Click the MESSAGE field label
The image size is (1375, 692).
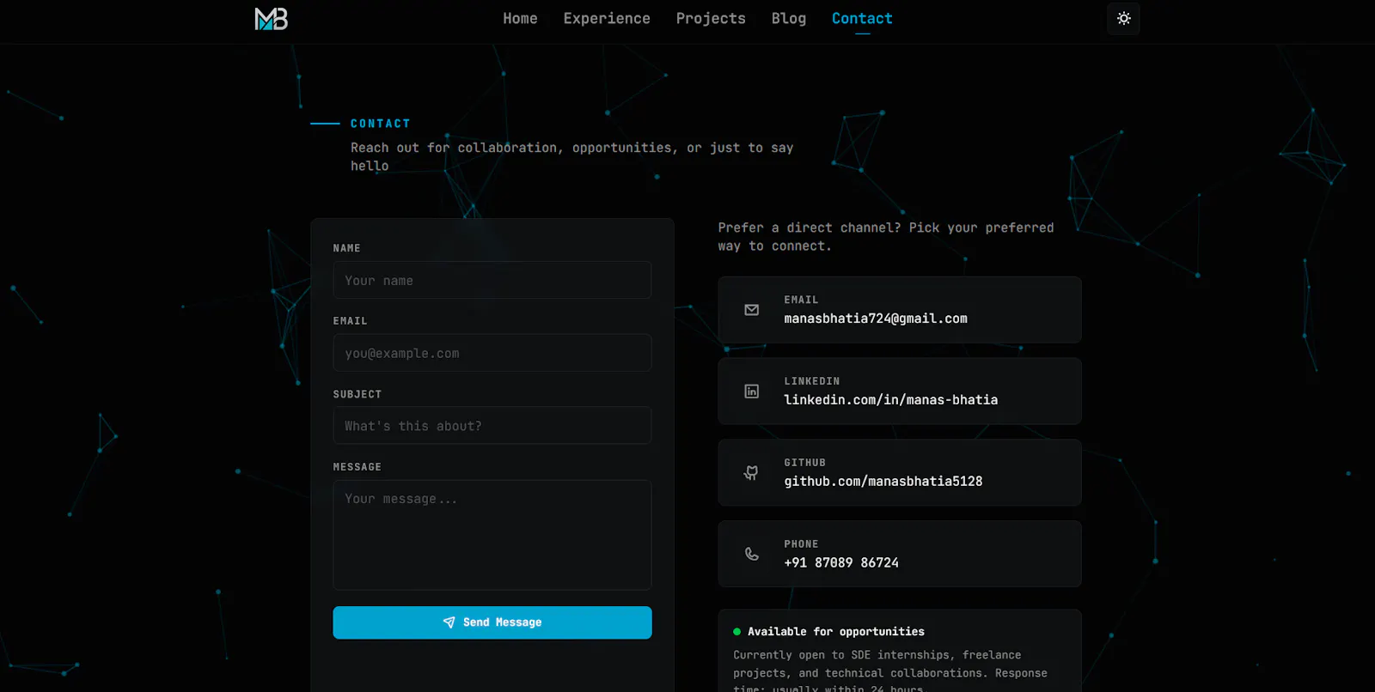pos(357,467)
